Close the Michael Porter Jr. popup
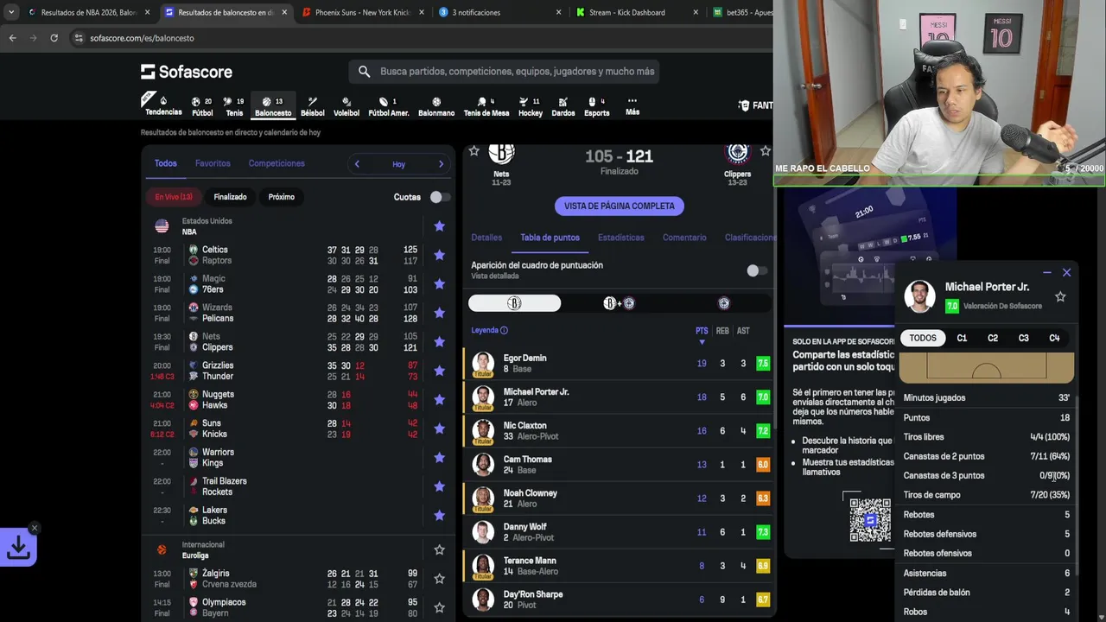The width and height of the screenshot is (1106, 622). tap(1066, 272)
